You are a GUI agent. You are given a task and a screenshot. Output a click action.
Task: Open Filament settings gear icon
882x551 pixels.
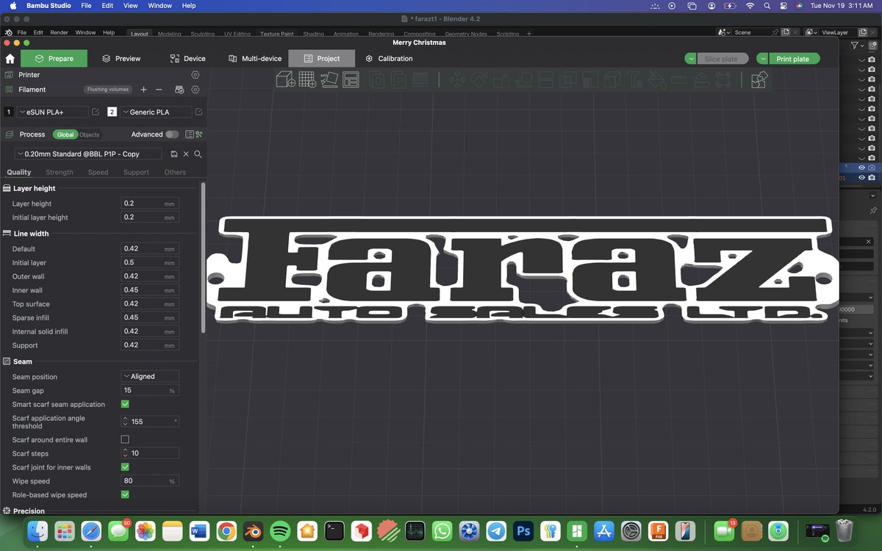(x=196, y=90)
